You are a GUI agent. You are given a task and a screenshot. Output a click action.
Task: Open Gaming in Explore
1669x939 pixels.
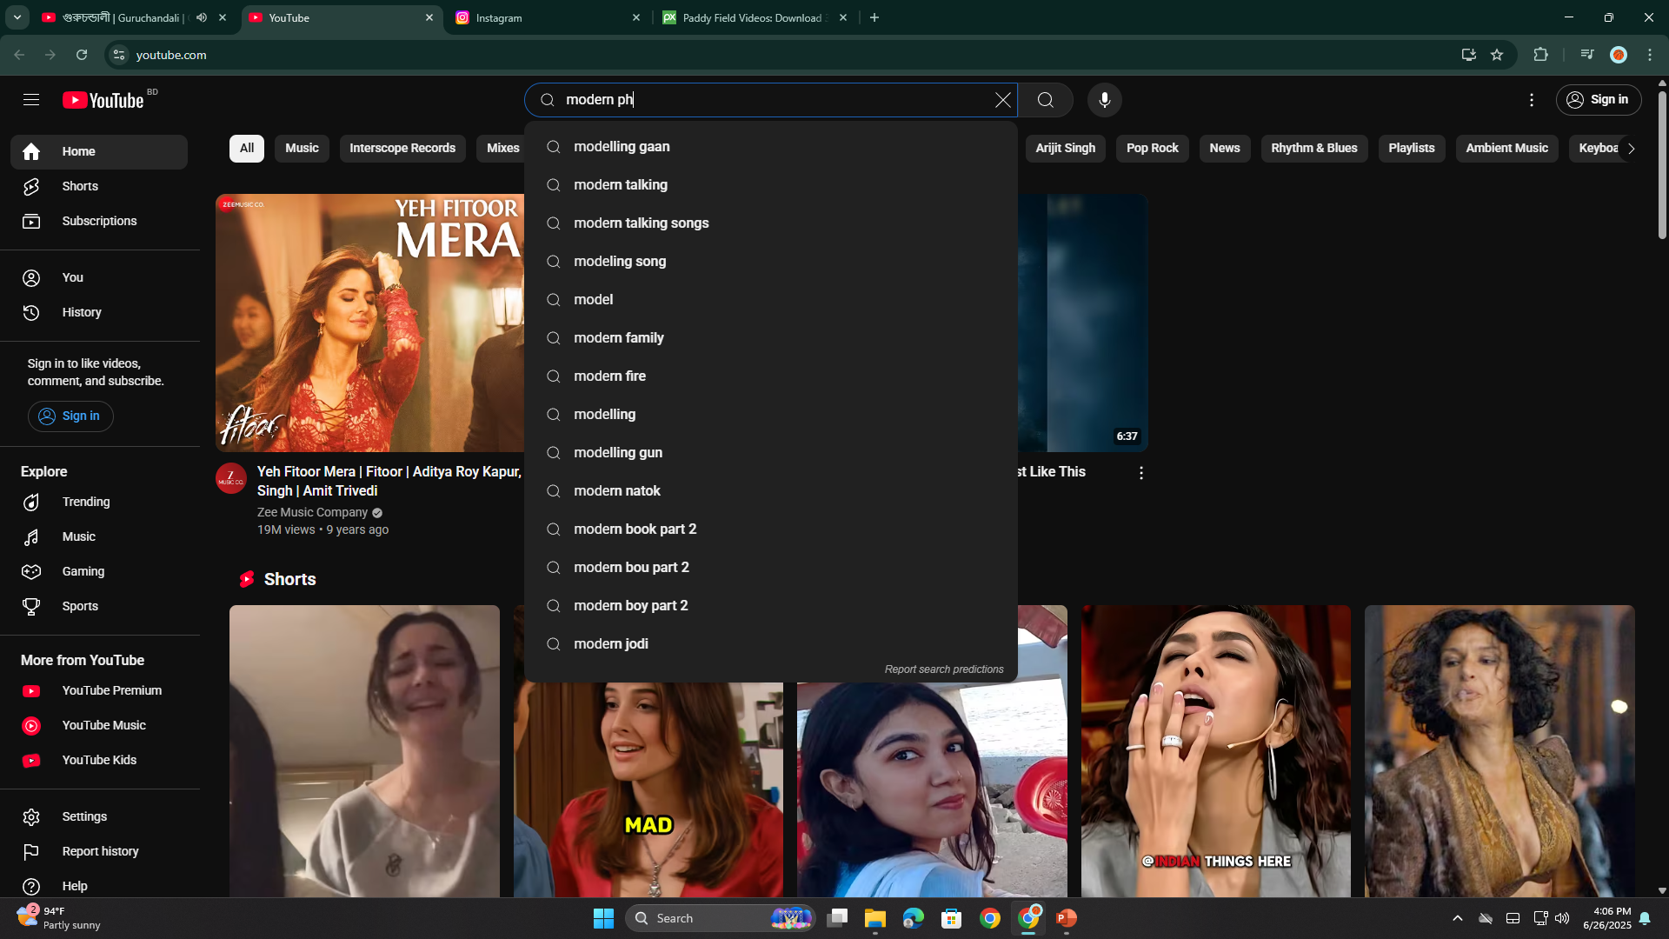point(99,571)
